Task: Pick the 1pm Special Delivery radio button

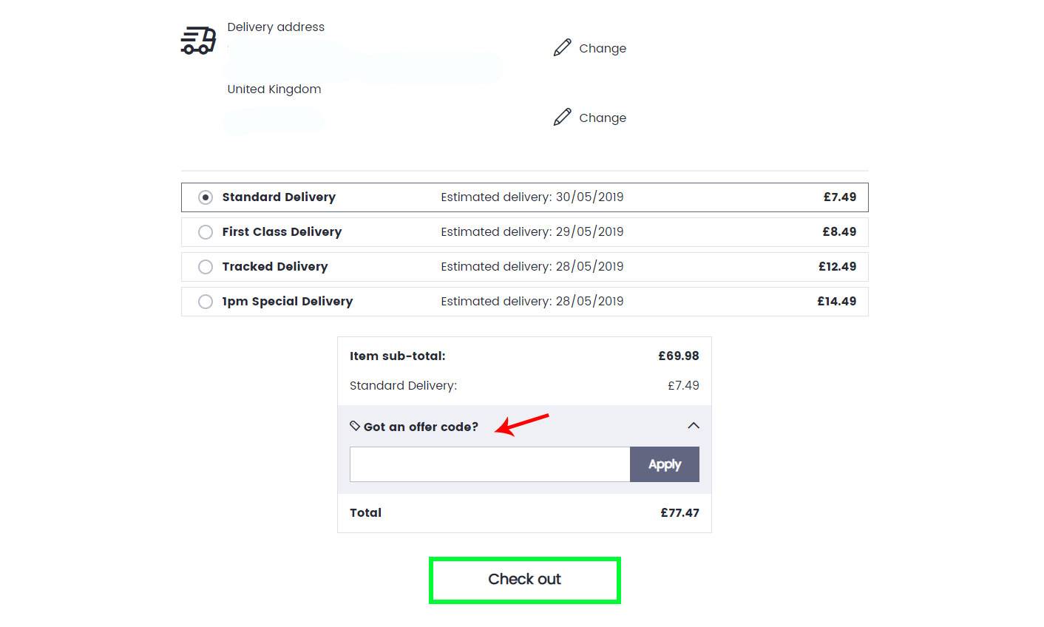Action: (x=206, y=302)
